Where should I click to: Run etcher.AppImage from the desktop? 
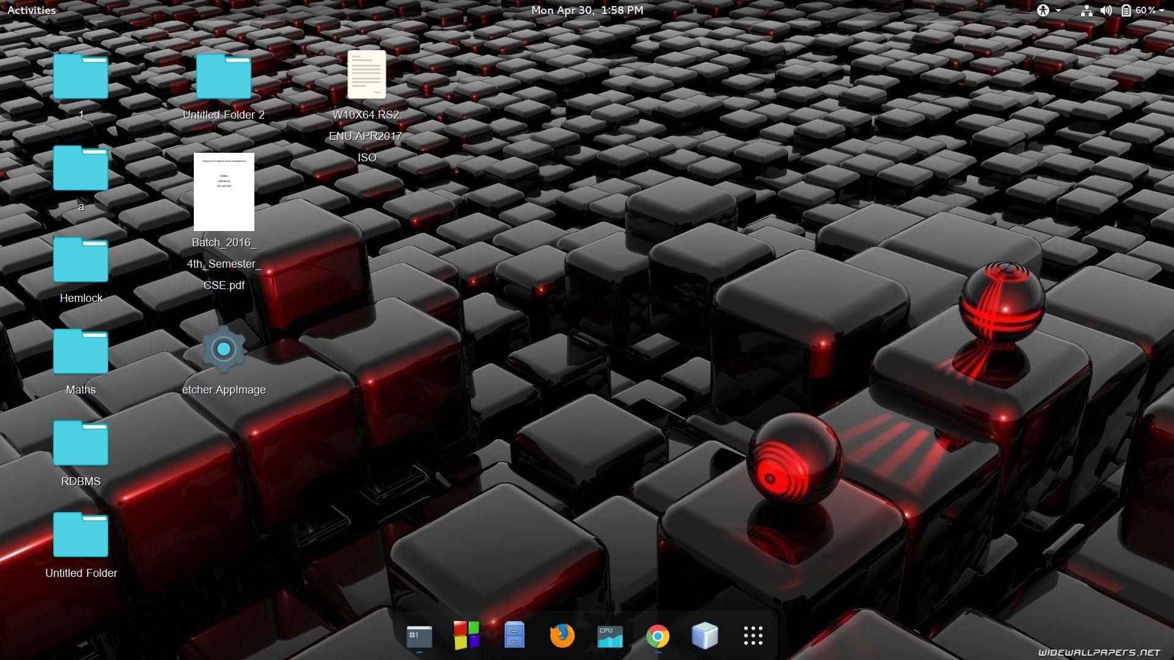[x=224, y=349]
